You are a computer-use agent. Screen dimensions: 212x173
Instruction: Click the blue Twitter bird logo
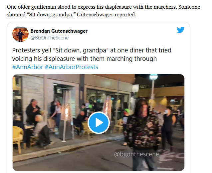click(180, 30)
